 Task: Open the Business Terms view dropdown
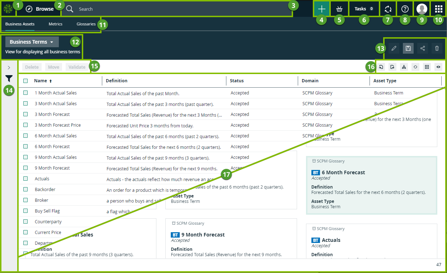32,42
